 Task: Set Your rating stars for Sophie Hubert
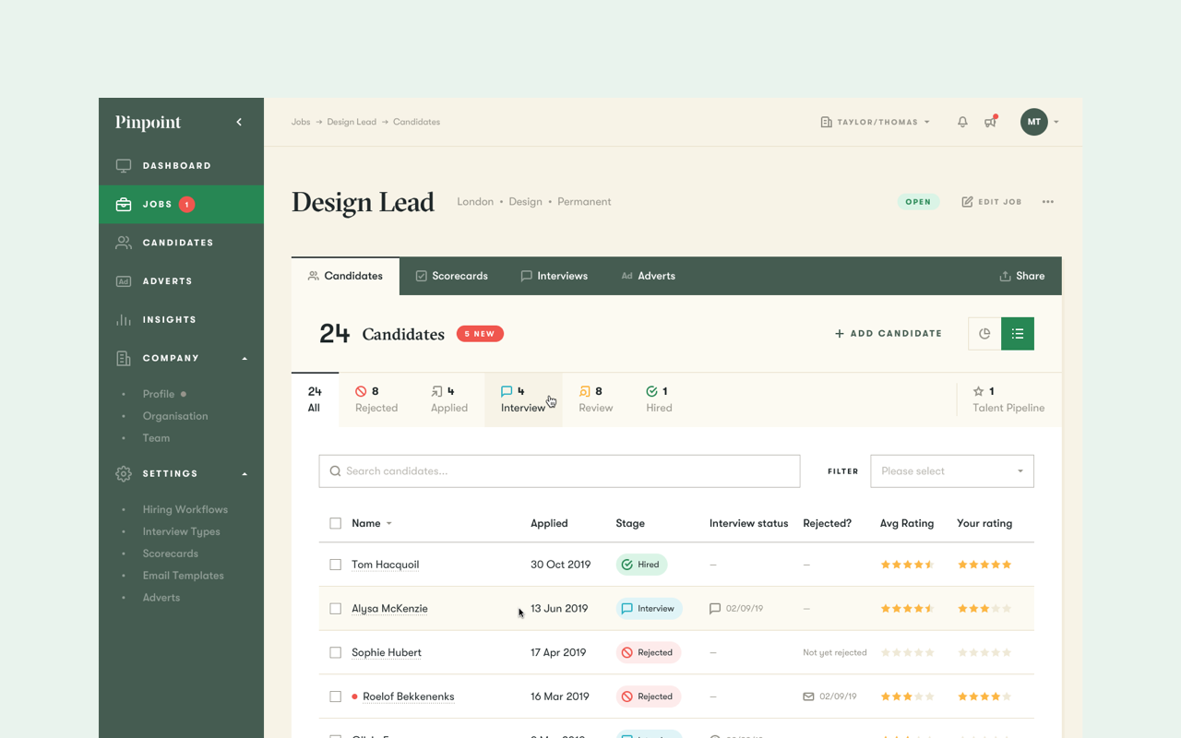pyautogui.click(x=984, y=652)
